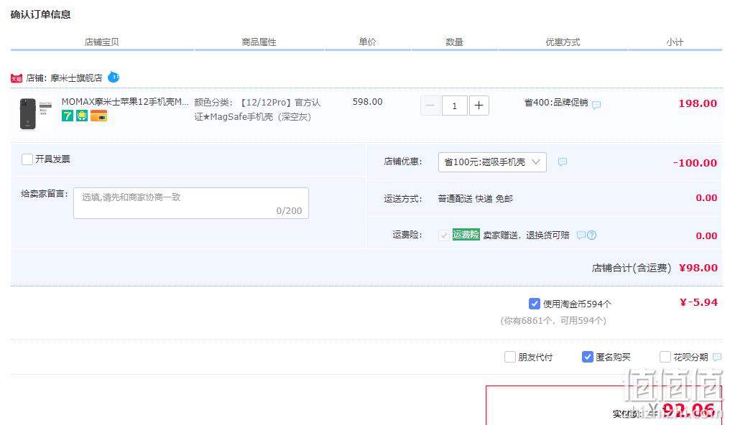Click the green 7-day return badge

[x=68, y=116]
